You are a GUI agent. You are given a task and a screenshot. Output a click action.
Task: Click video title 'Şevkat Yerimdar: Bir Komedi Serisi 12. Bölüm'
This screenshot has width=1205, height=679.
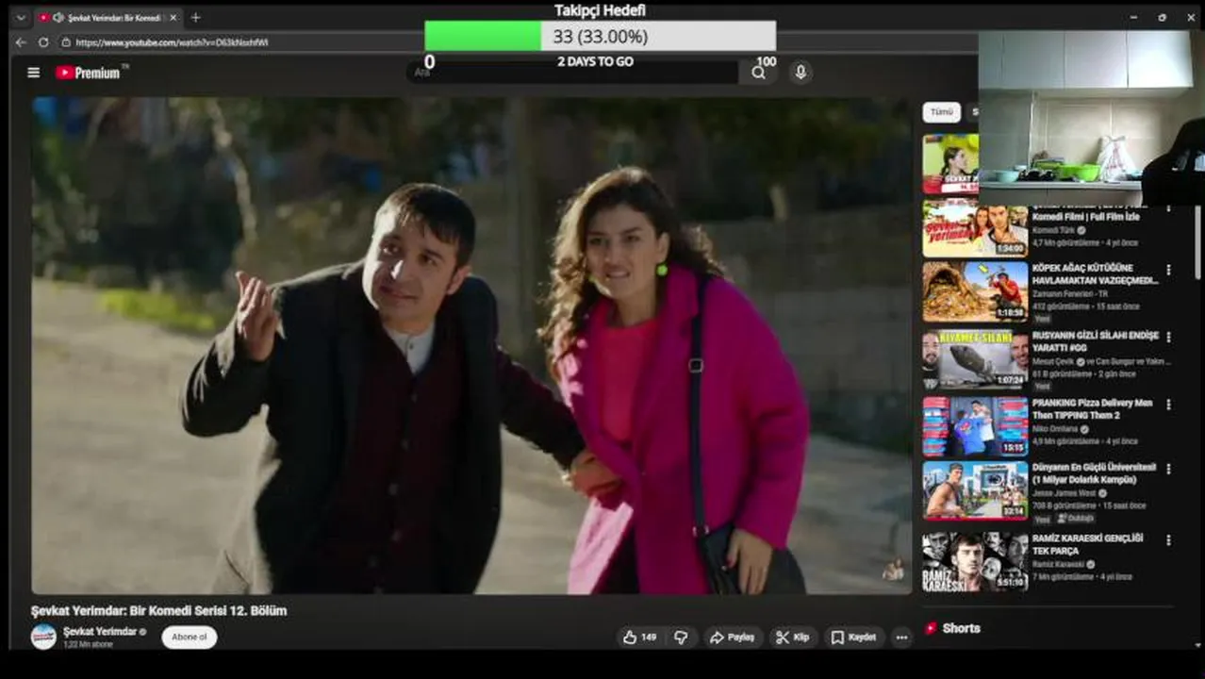(x=158, y=610)
